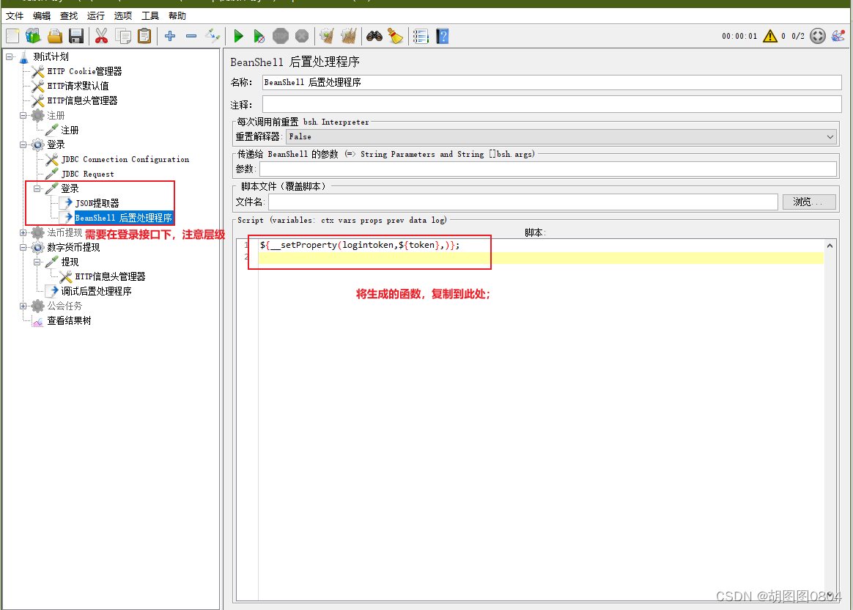Save the test plan
Screen dimensions: 853x610
[x=75, y=34]
